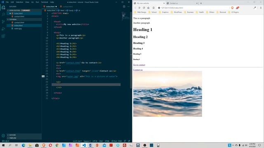264x148 pixels.
Task: Go to the browser home page
Action: (x=148, y=8)
